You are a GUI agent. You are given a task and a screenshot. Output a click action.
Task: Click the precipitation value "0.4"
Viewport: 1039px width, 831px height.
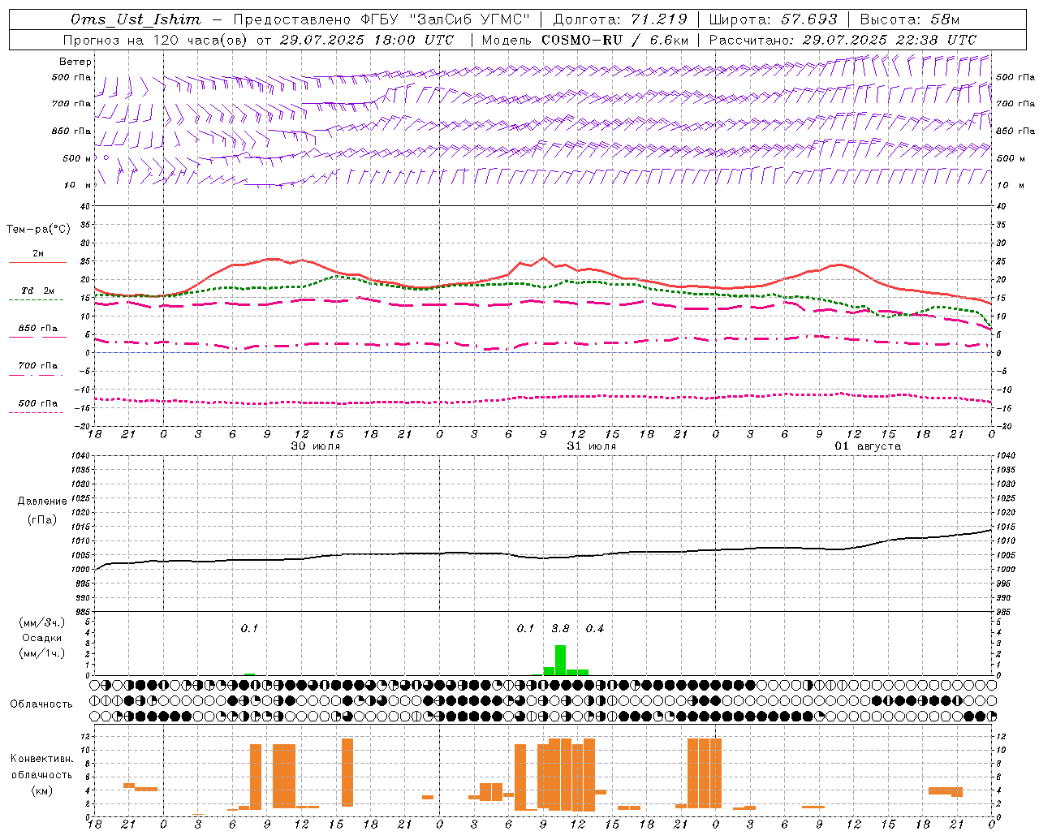[x=595, y=629]
